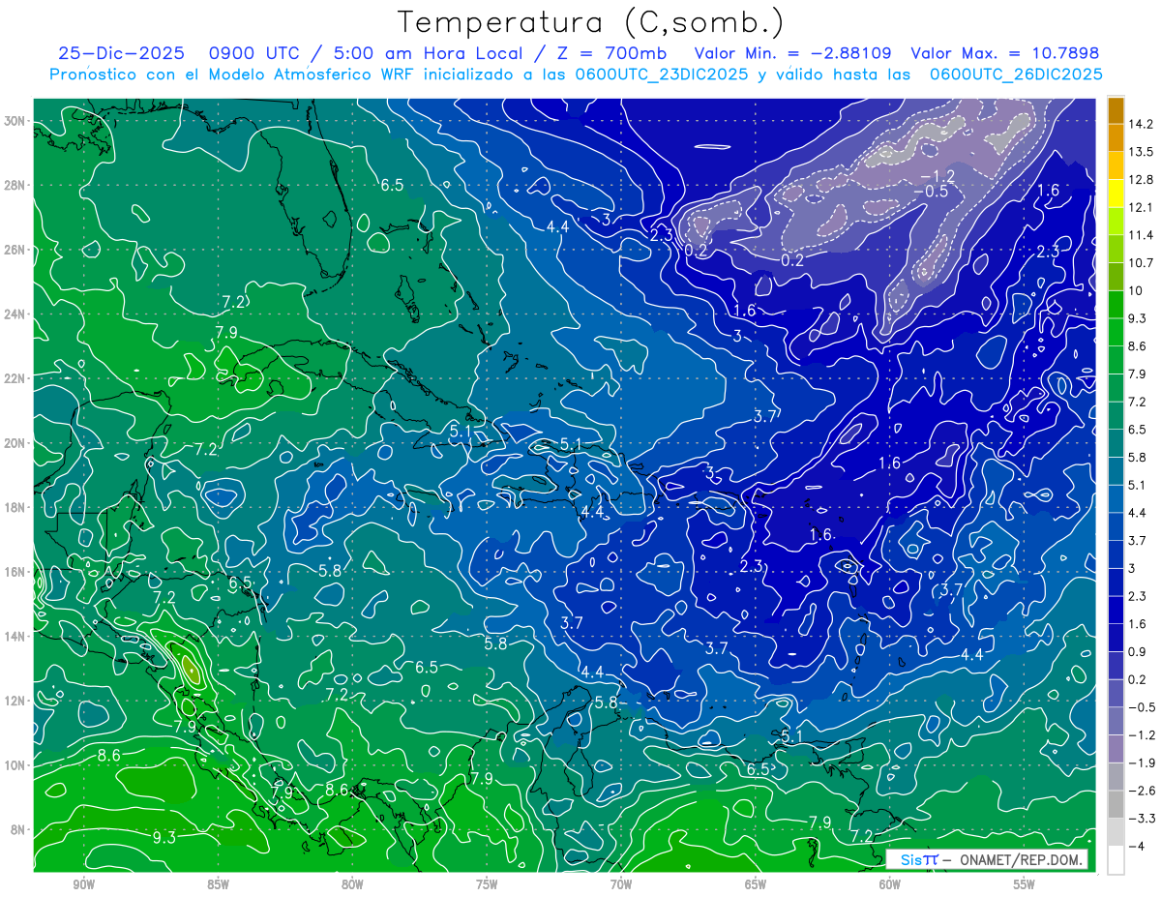
Task: Click latitude axis label "12N"
Action: tap(15, 701)
